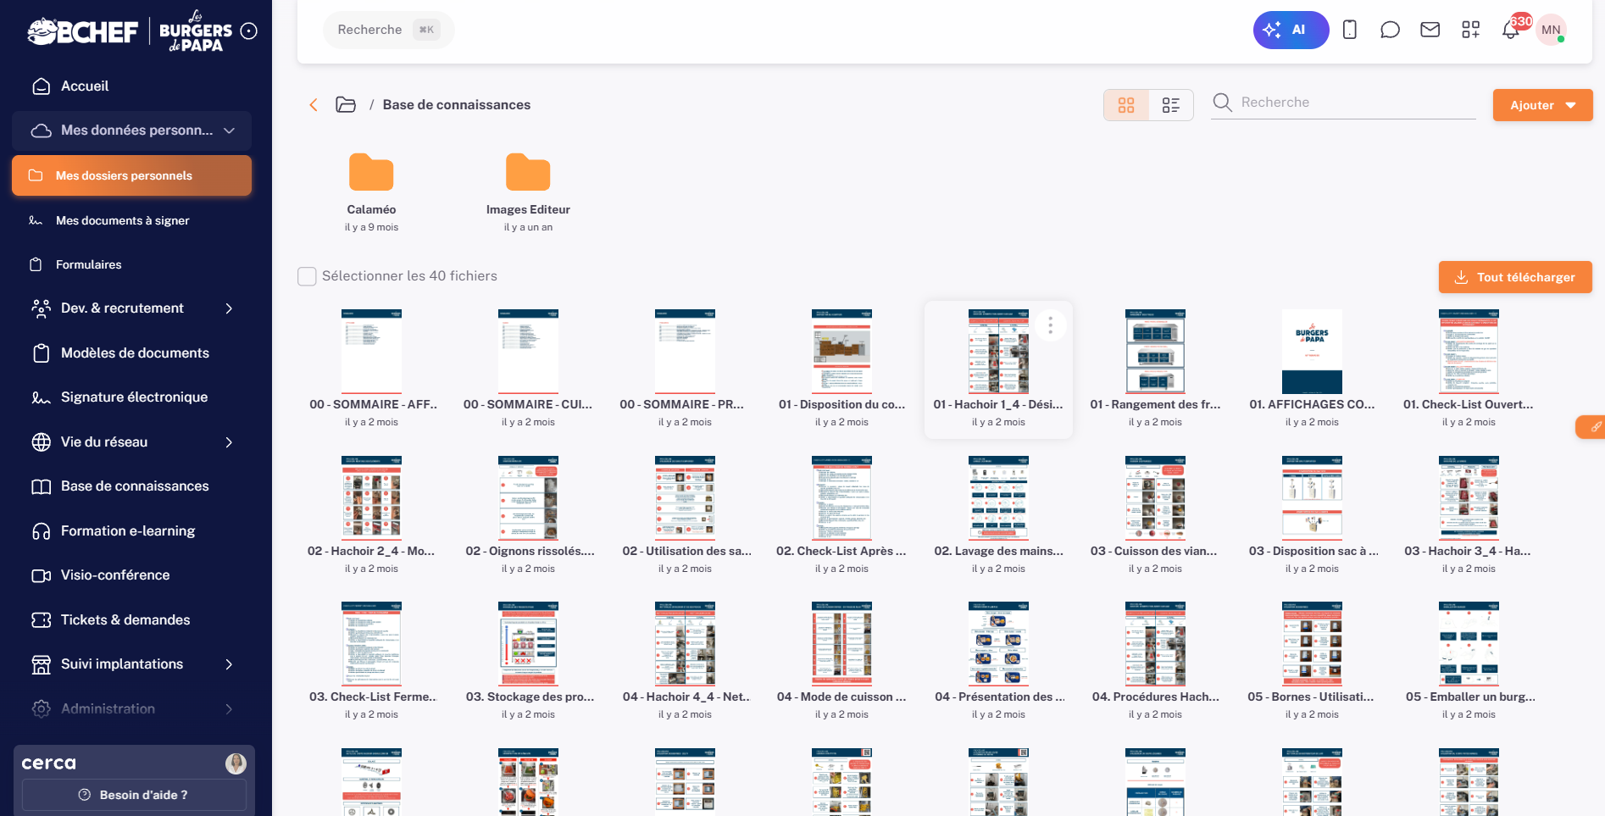Open Signature électronique in sidebar

coord(132,397)
